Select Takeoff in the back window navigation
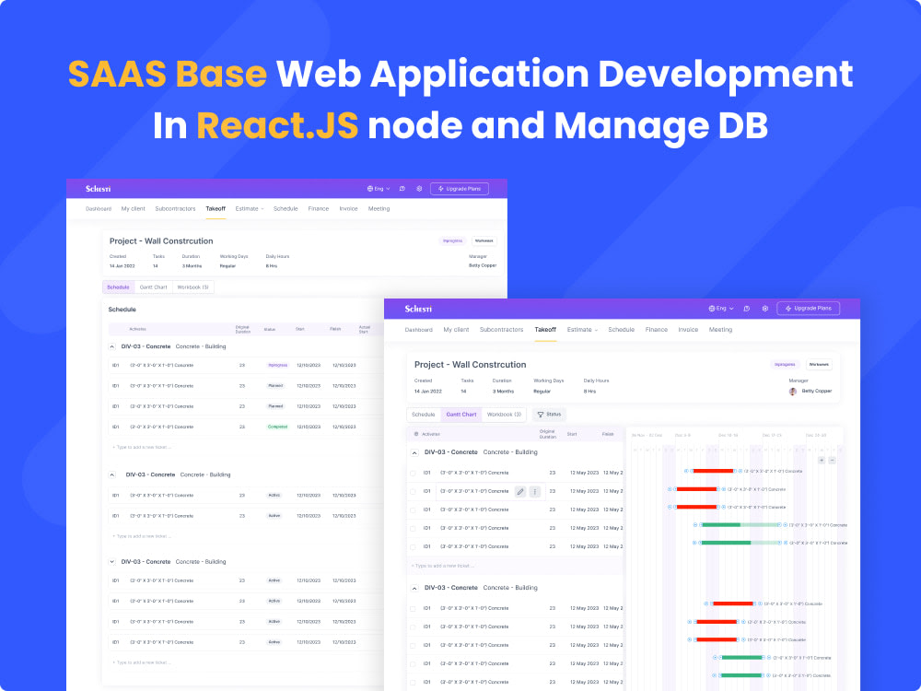Viewport: 921px width, 691px height. click(x=216, y=208)
